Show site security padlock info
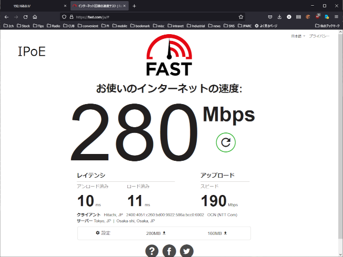Viewport: 343px width, 257px height. [72, 17]
